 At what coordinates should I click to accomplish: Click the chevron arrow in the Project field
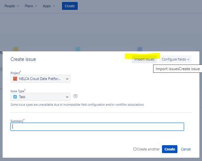pyautogui.click(x=67, y=79)
